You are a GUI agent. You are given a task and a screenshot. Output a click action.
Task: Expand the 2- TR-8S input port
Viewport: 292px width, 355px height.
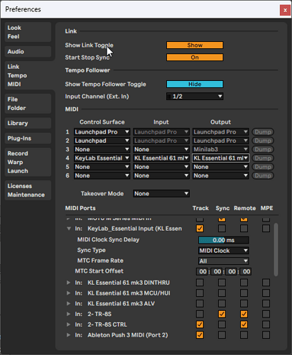pos(68,314)
